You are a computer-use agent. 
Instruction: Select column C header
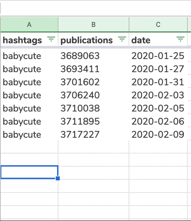[x=158, y=25]
